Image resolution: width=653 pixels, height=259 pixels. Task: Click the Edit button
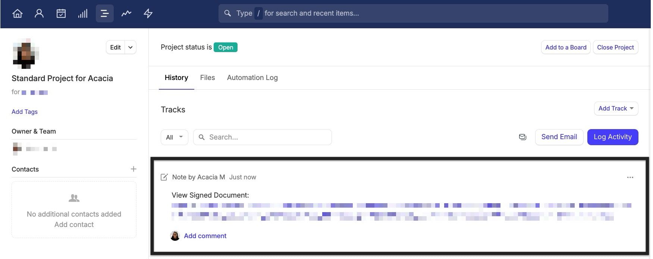coord(115,47)
